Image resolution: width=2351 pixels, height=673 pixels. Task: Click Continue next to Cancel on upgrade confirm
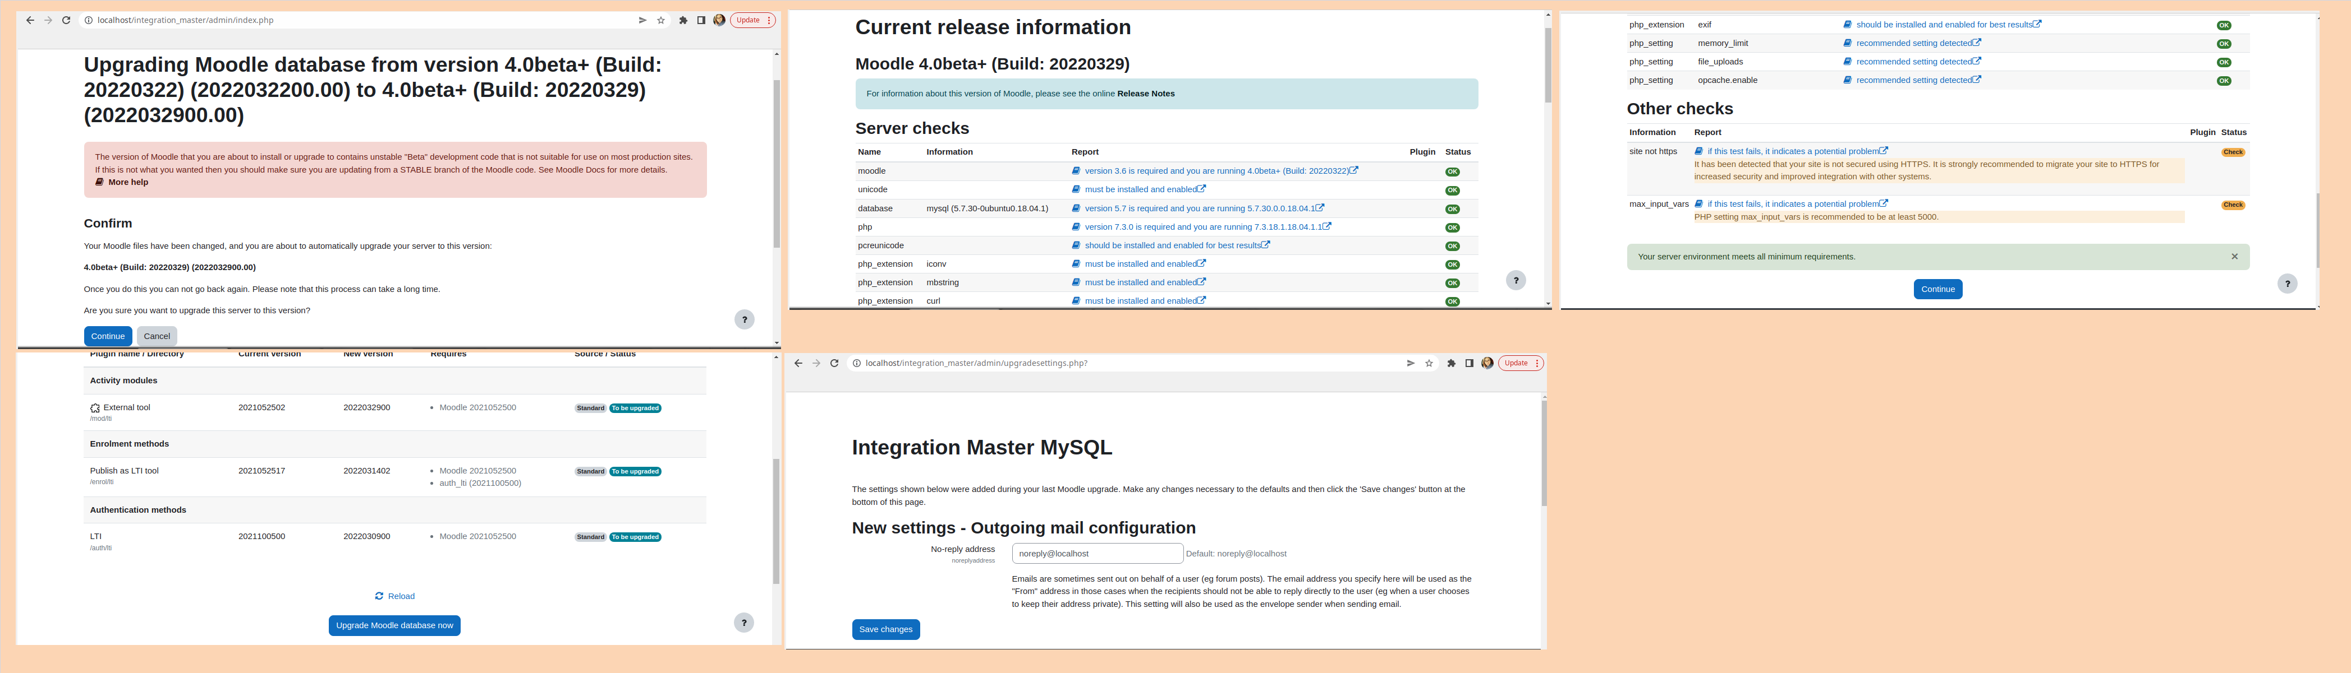[x=108, y=336]
